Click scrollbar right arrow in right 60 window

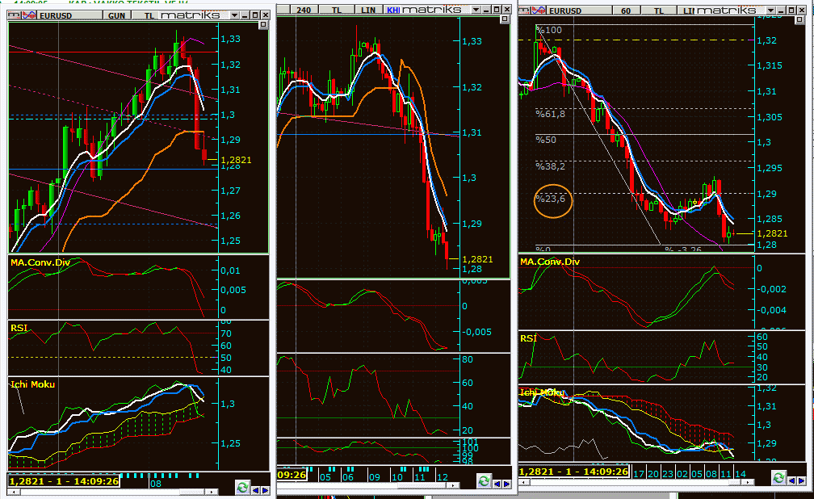coord(747,482)
